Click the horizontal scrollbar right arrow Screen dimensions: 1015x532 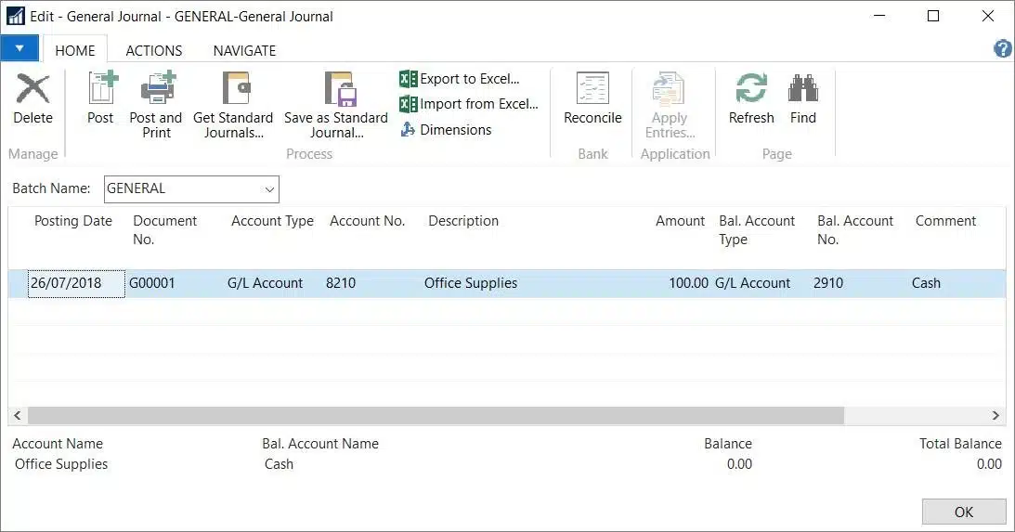995,416
